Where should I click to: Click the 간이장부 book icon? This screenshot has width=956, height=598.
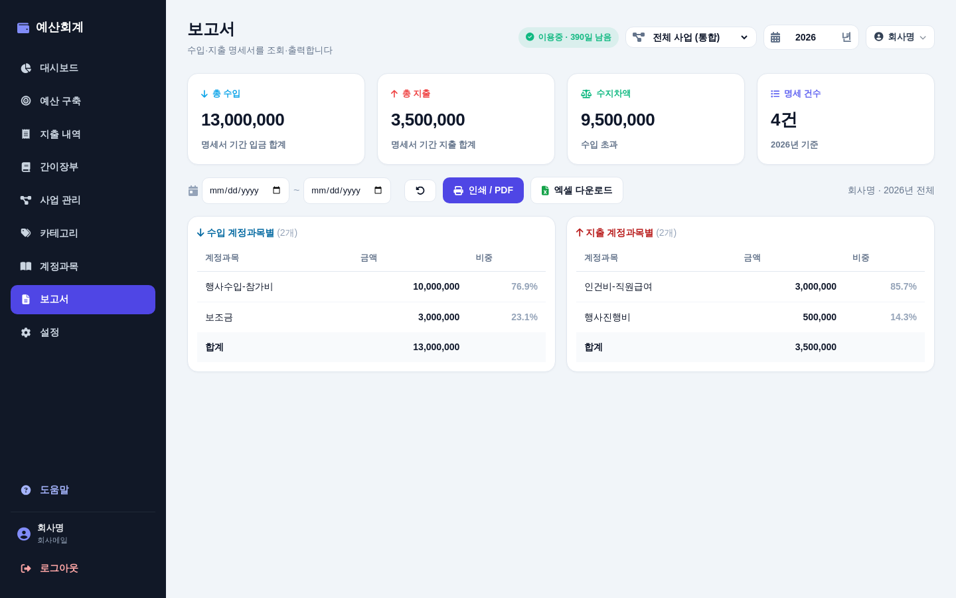[x=26, y=167]
